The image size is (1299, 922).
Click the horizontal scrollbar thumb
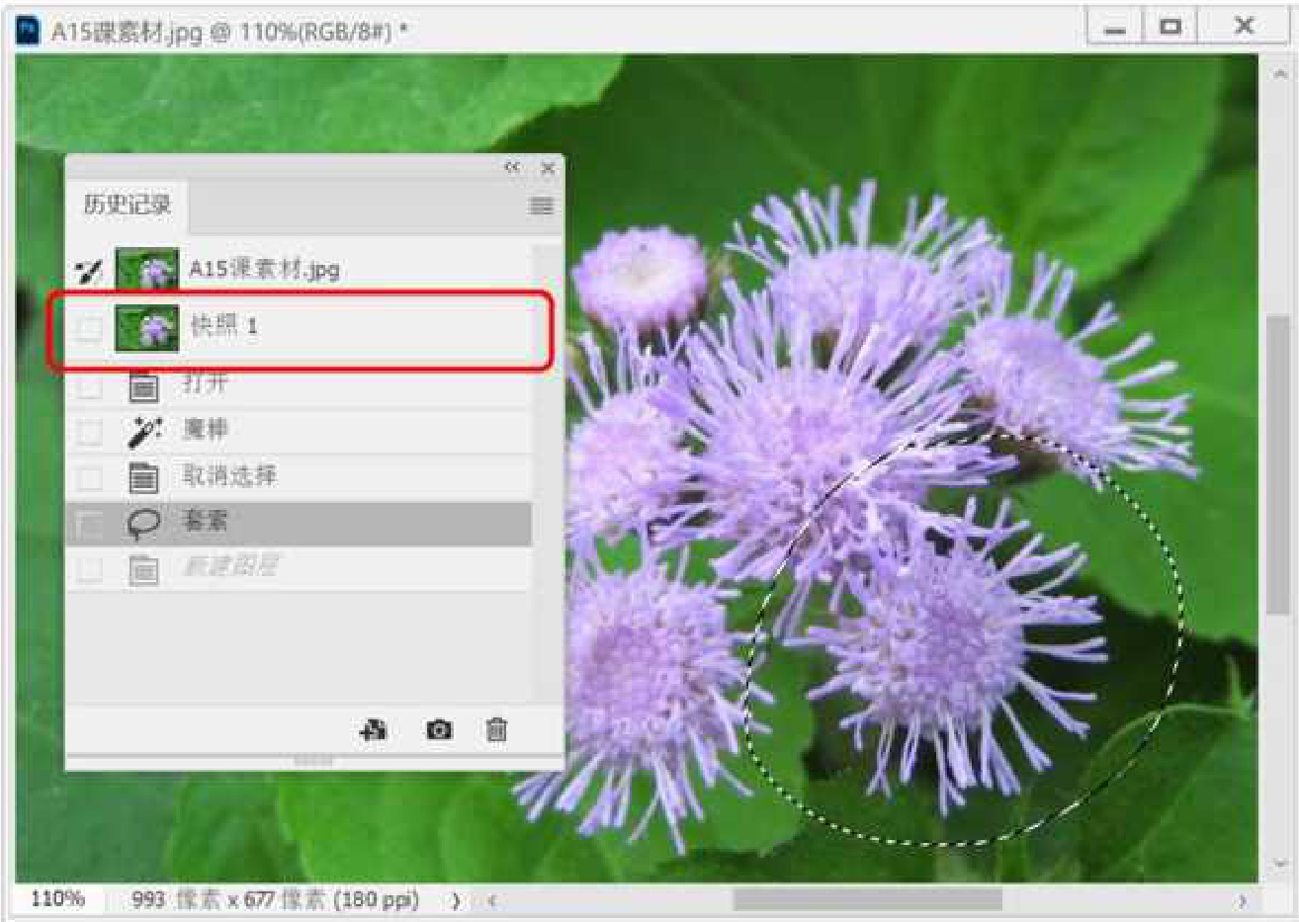[866, 899]
